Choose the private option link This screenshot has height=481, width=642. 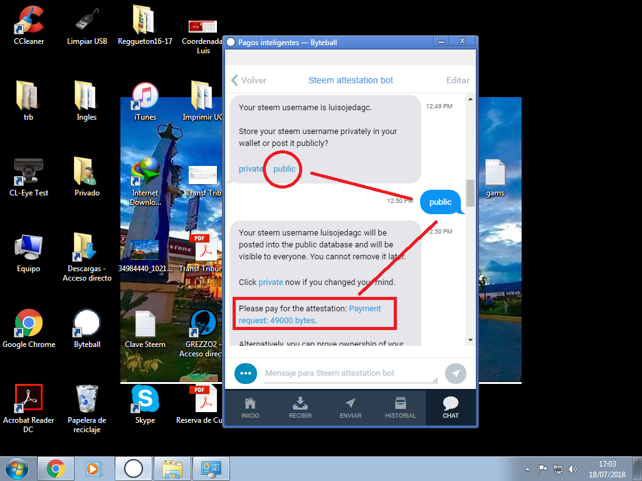pos(251,169)
